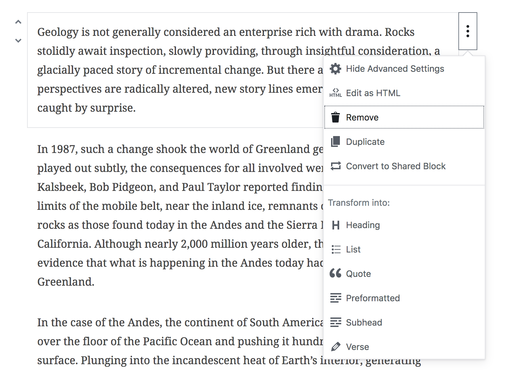Image resolution: width=522 pixels, height=373 pixels.
Task: Click the HTML icon next to Edit as HTML
Action: tap(335, 92)
